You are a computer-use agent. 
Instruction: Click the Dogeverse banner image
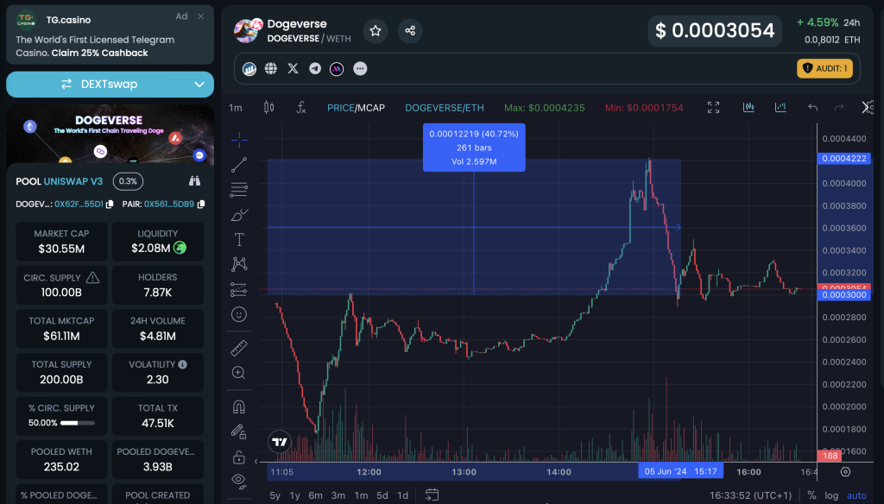pyautogui.click(x=110, y=134)
